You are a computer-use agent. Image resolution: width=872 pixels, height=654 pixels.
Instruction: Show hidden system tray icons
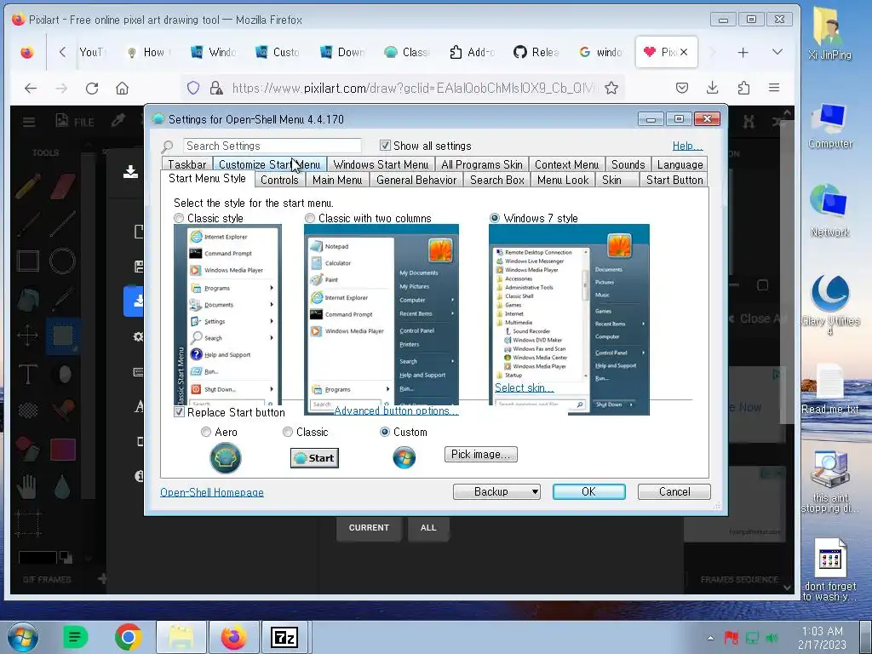[x=711, y=638]
